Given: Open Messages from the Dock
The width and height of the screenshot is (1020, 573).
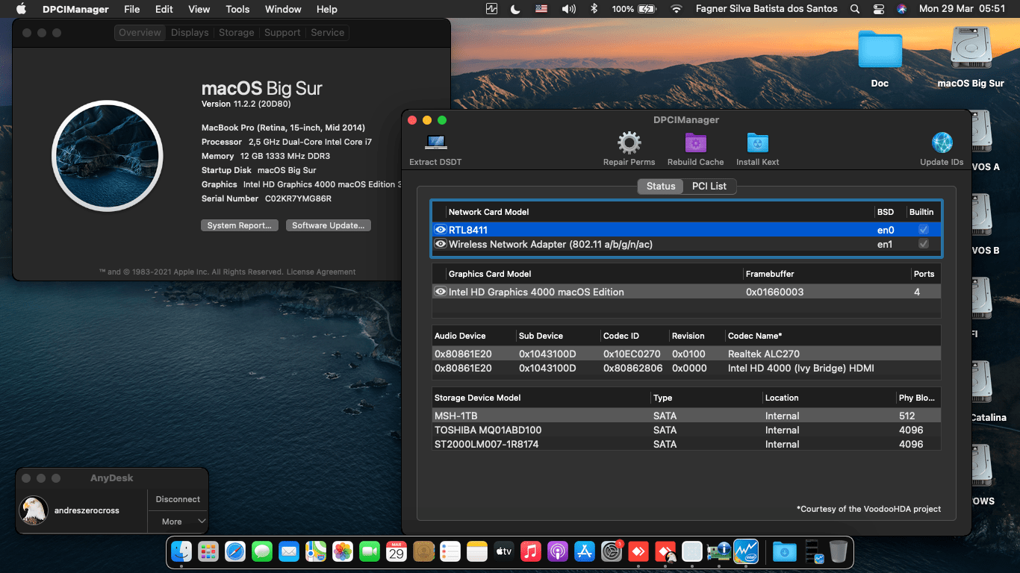Looking at the screenshot, I should click(x=262, y=551).
